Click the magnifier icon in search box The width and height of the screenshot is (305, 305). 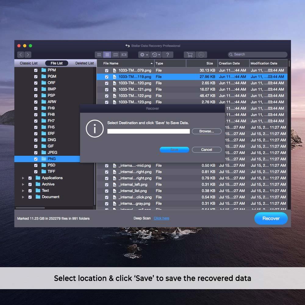click(231, 55)
